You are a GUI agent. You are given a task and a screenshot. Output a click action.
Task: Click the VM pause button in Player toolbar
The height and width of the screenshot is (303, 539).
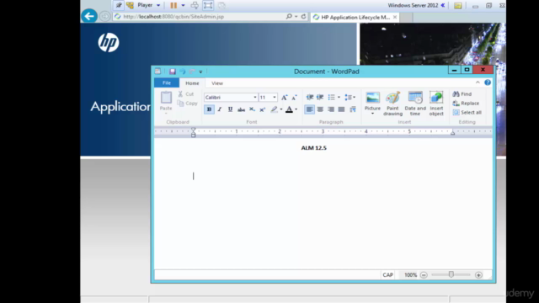(x=173, y=5)
